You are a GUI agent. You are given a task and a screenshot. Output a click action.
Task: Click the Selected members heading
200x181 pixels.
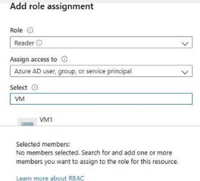(x=43, y=144)
